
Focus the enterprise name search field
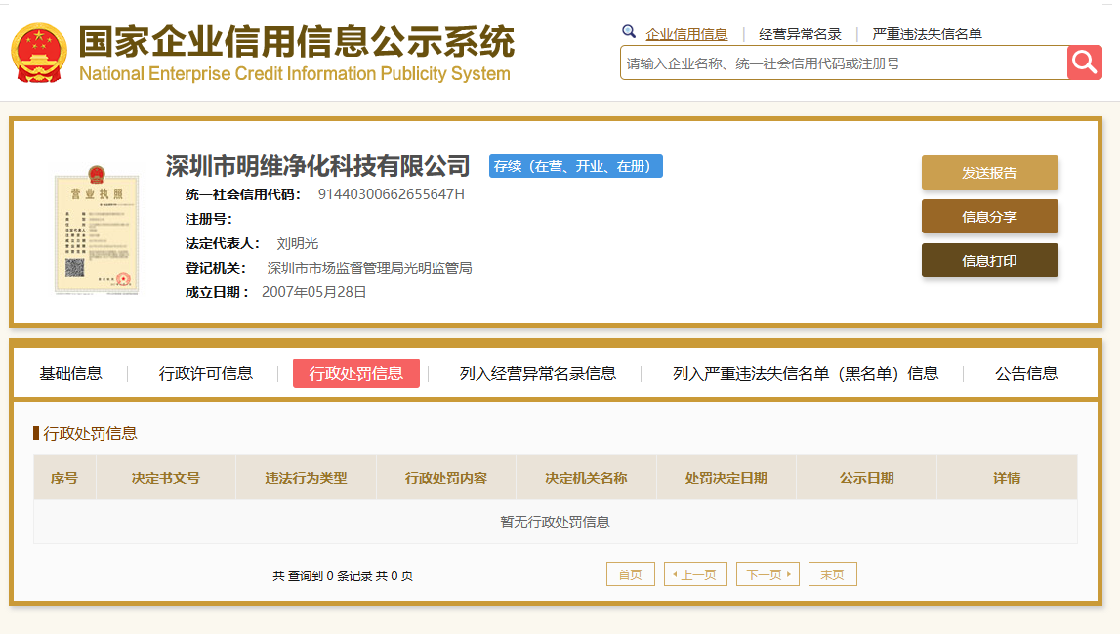coord(844,63)
